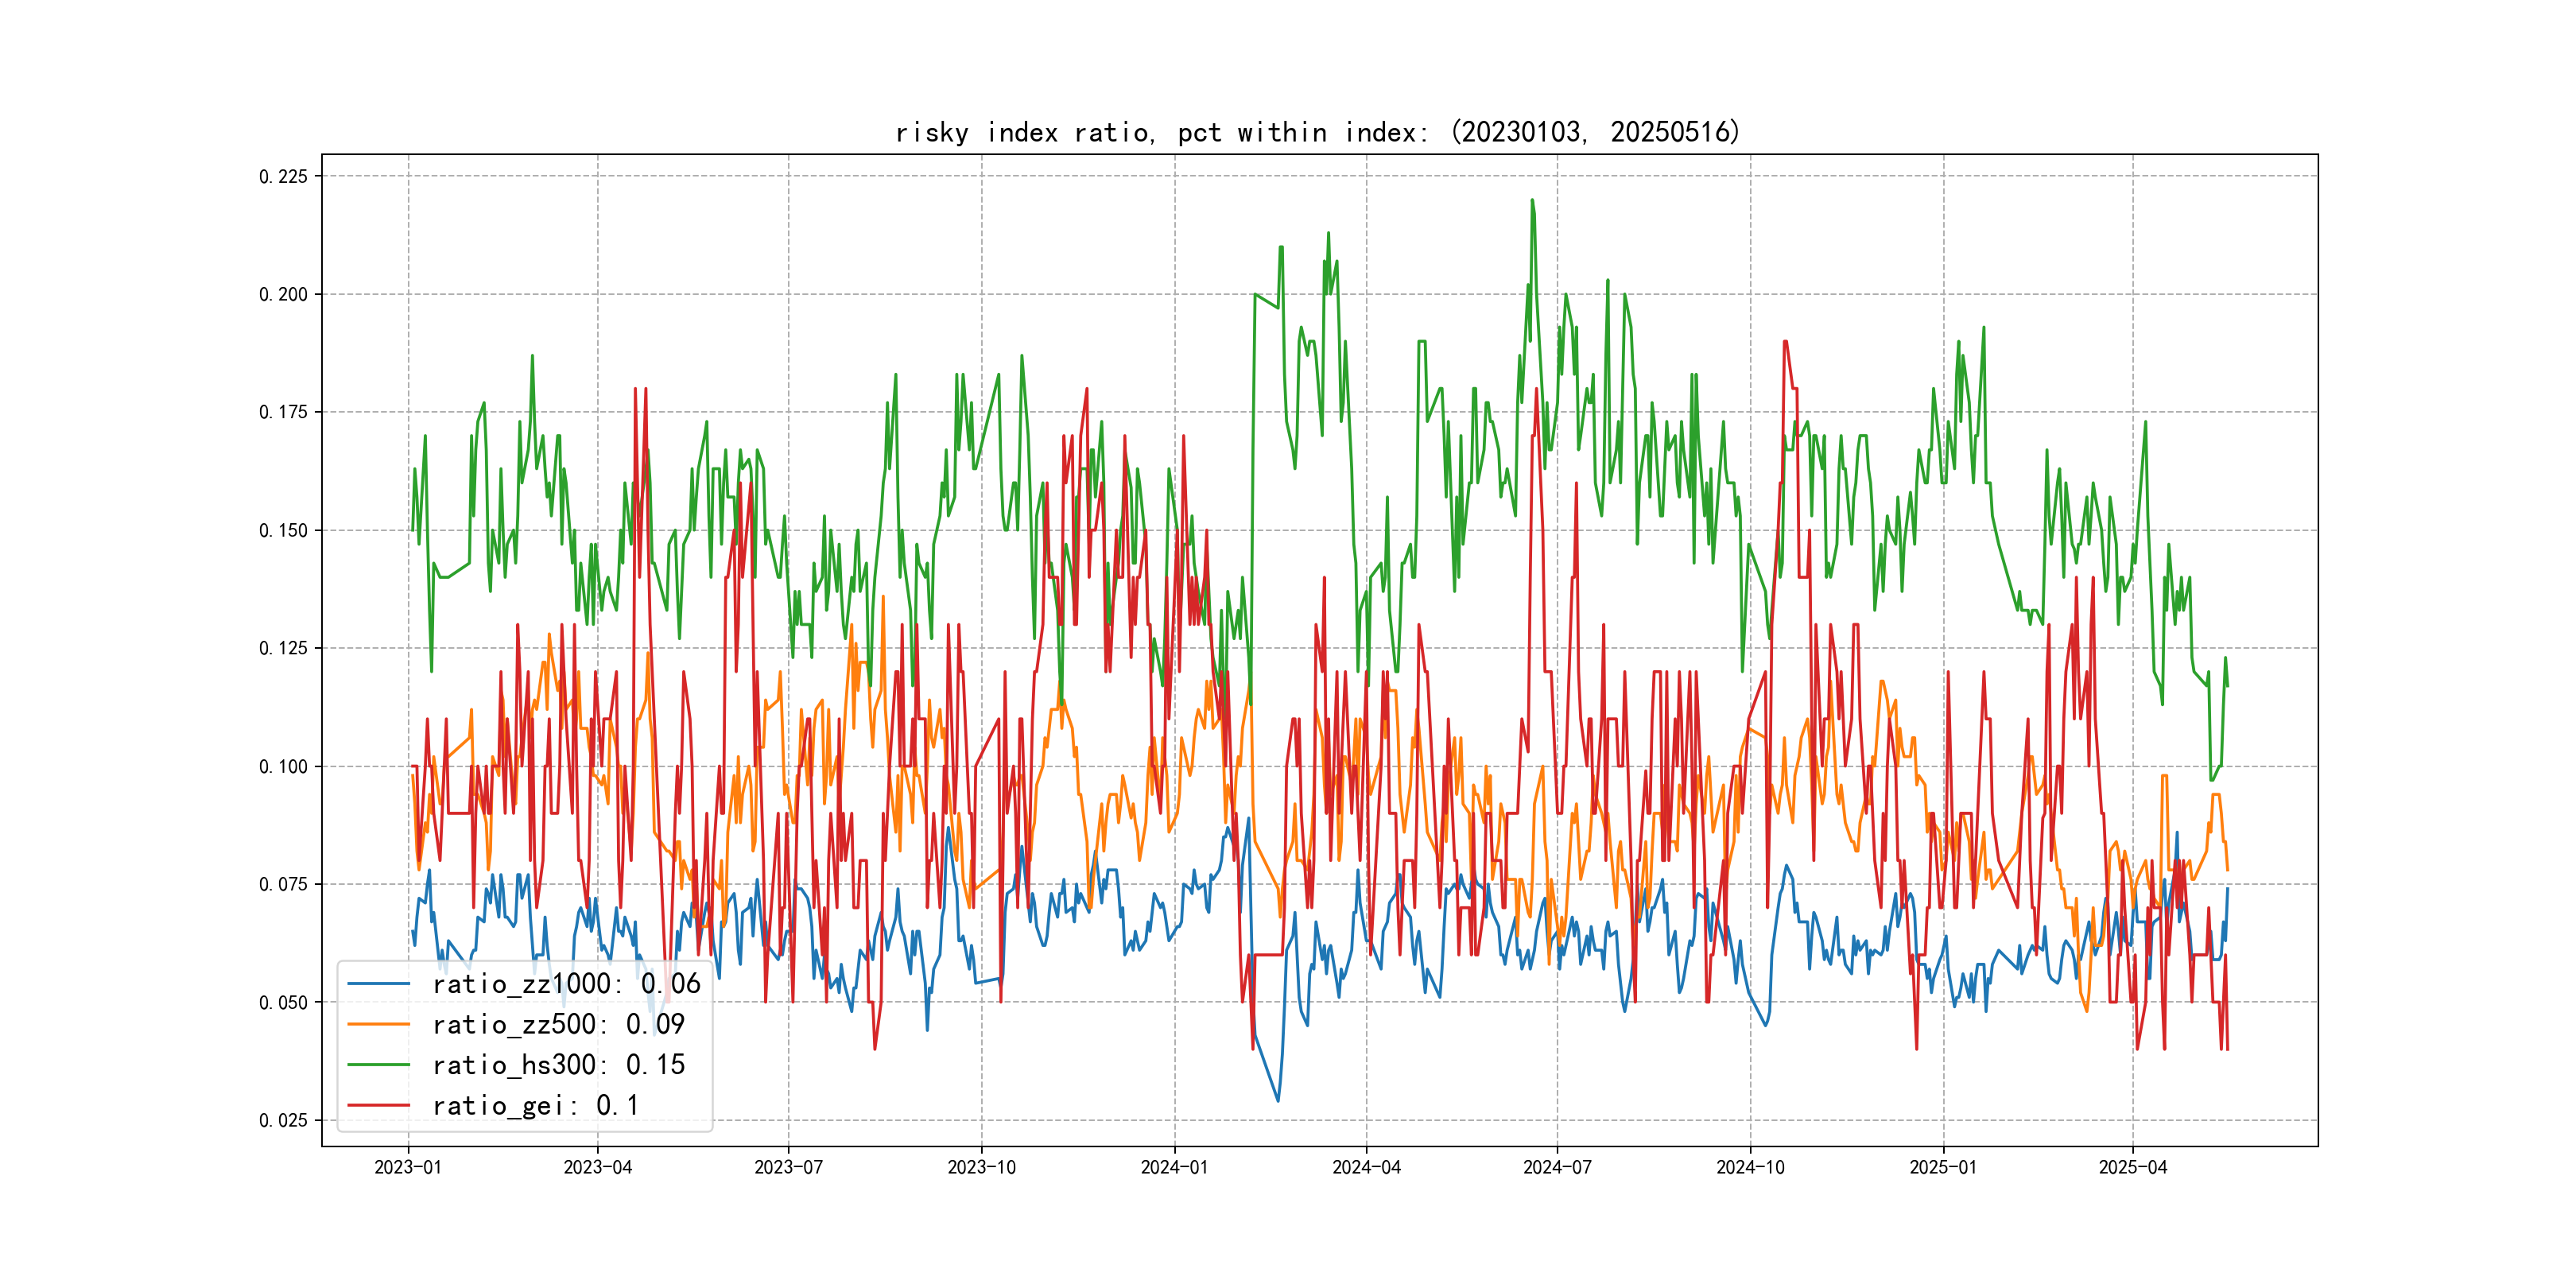
Task: Click the 2025-04 x-axis tick label
Action: pos(2132,1167)
